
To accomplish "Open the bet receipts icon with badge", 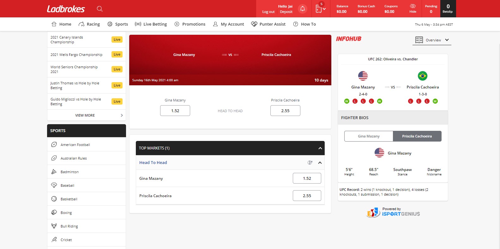I will point(320,9).
